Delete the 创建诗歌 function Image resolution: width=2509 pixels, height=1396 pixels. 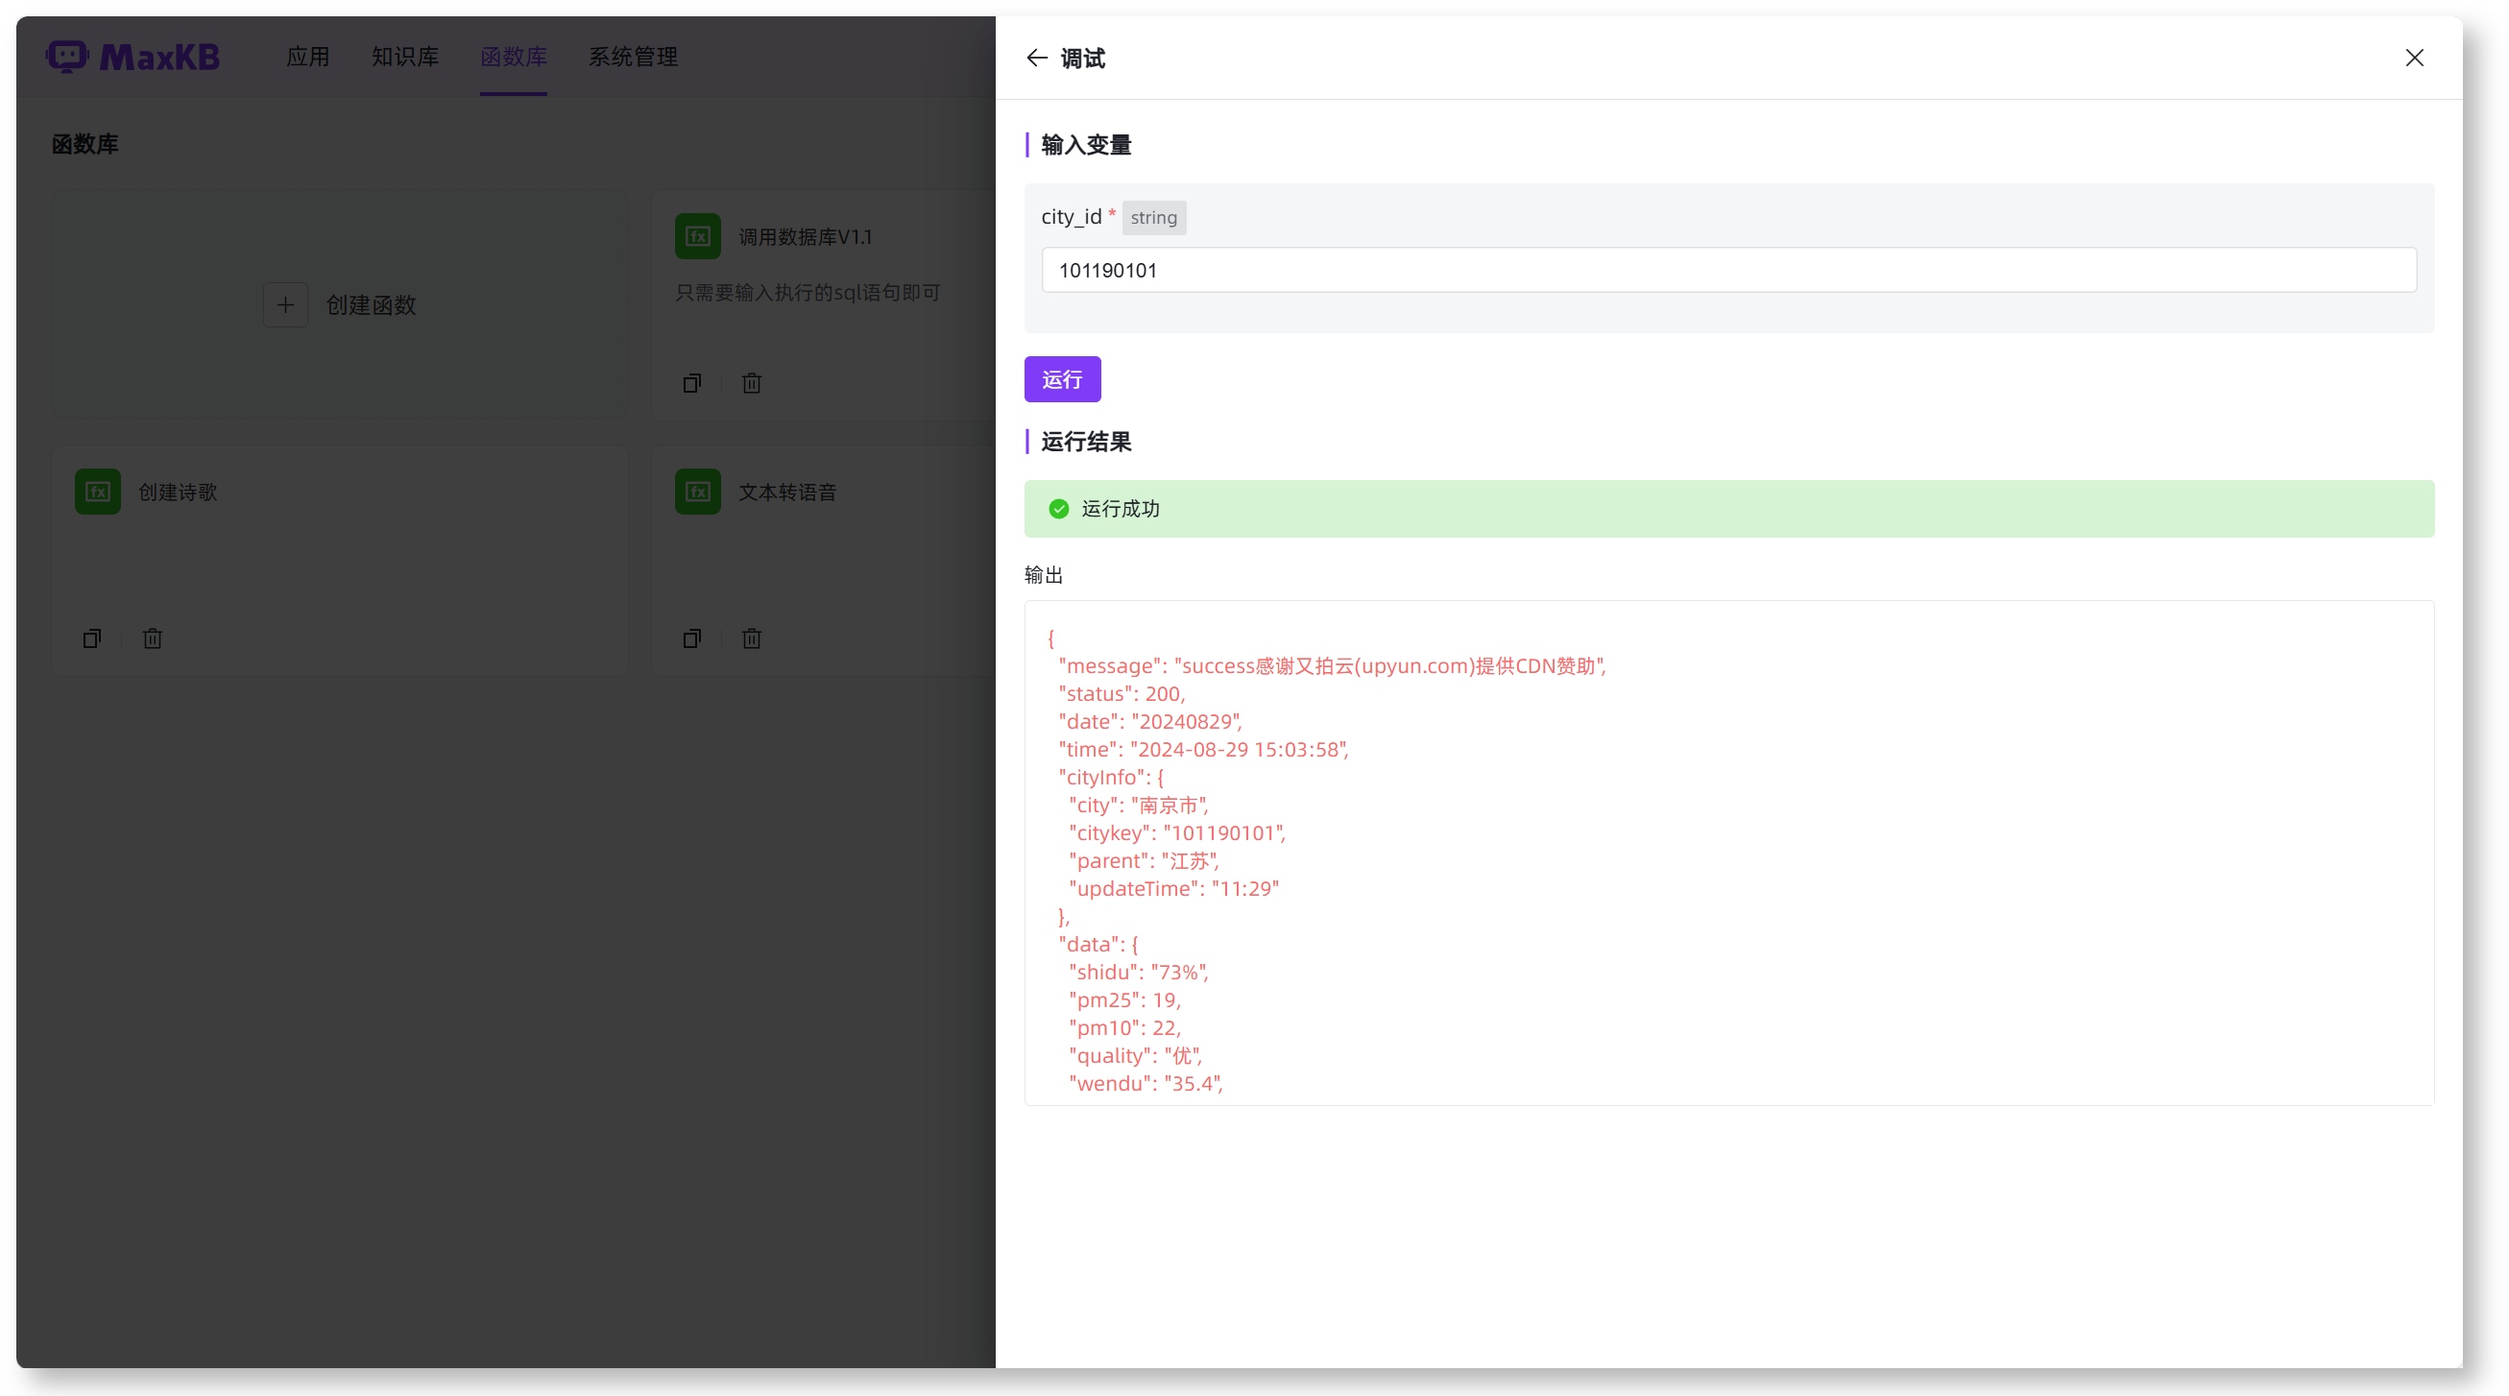[152, 638]
